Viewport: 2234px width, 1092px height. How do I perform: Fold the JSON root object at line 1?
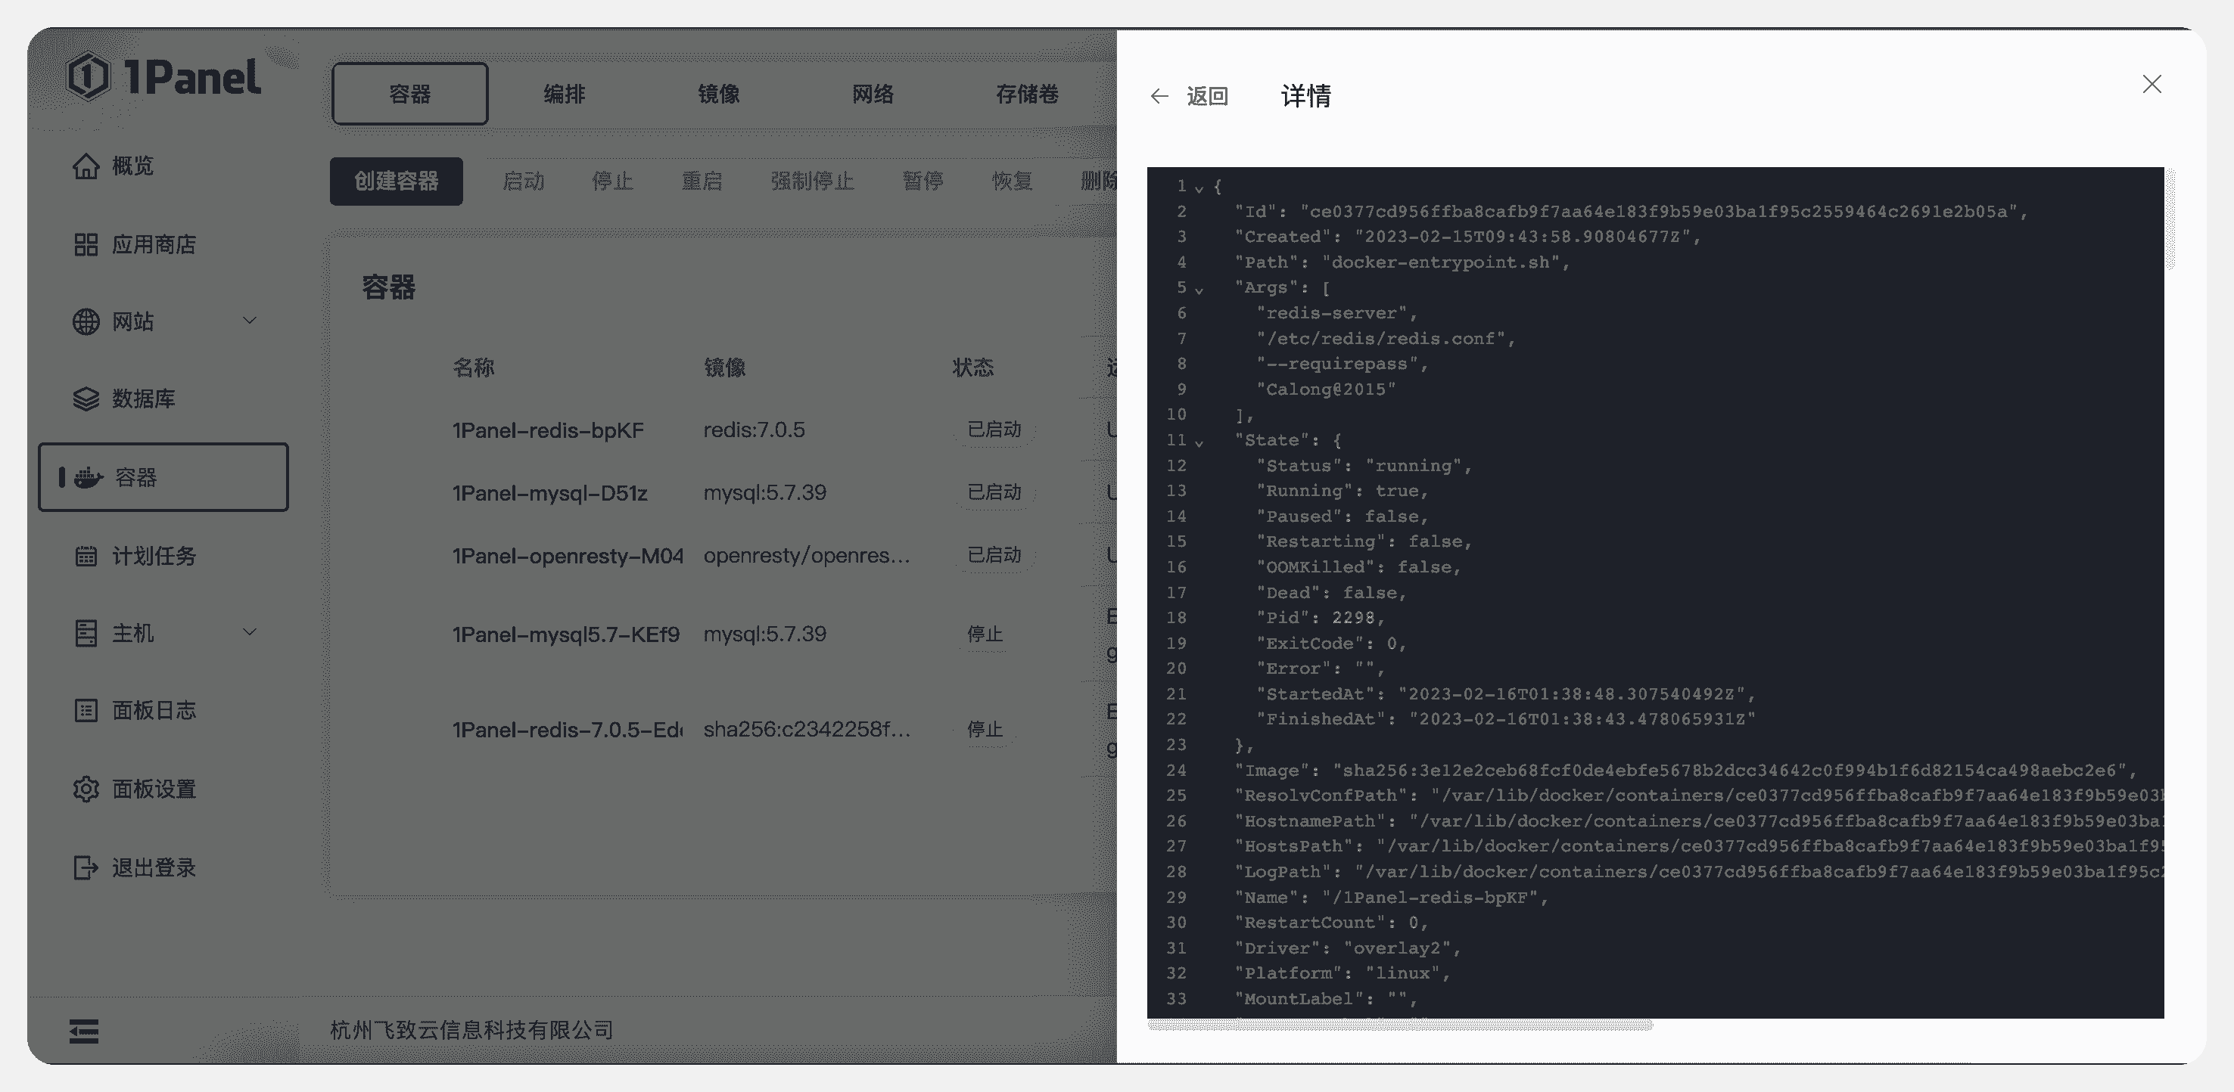coord(1199,188)
